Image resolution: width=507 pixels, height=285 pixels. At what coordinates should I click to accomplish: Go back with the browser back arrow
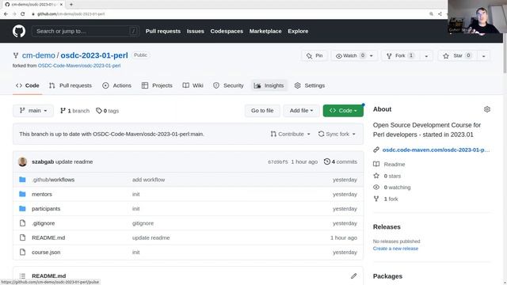[6, 14]
